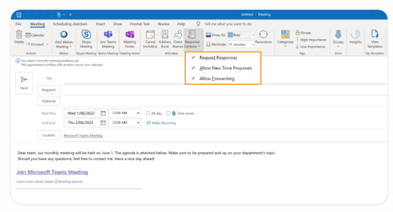Click the Tell me what you want to do box
This screenshot has height=212, width=393.
pyautogui.click(x=228, y=24)
